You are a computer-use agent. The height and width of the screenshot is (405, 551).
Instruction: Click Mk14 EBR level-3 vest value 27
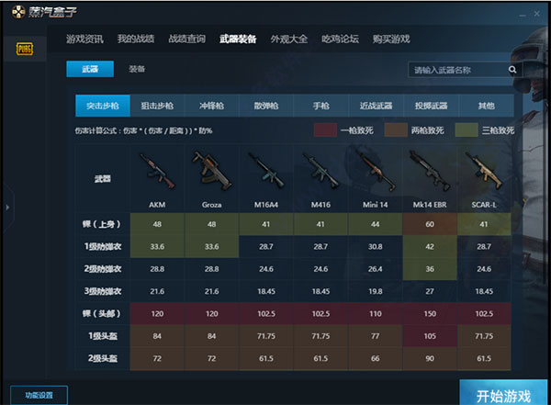coord(430,291)
